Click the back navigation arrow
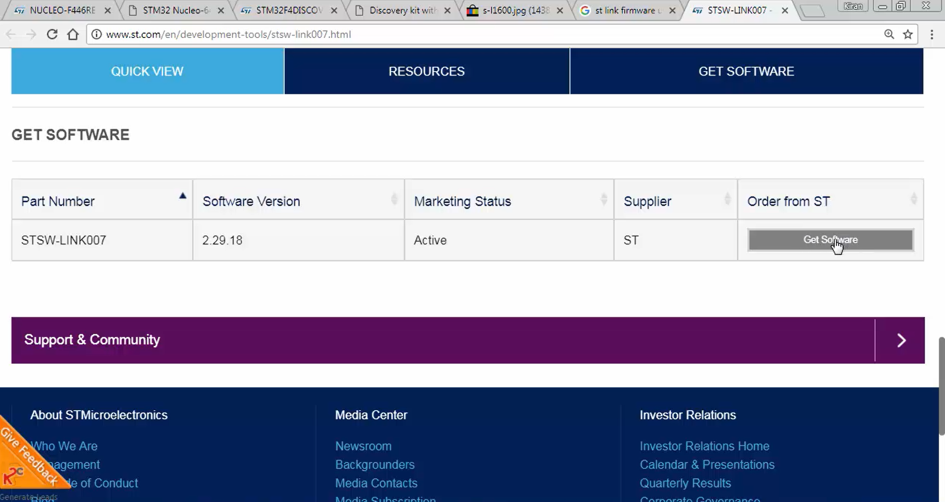Image resolution: width=945 pixels, height=502 pixels. click(x=11, y=34)
